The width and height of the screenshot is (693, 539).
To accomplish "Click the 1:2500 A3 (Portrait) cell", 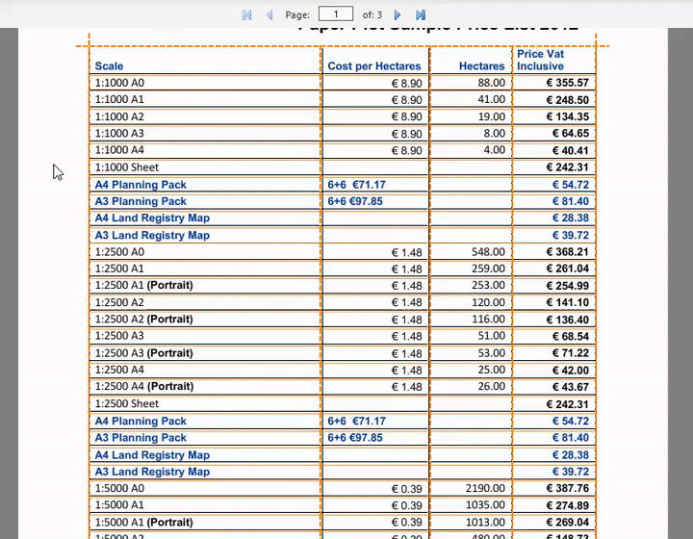I will pos(143,353).
